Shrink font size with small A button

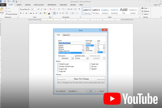click(x=41, y=9)
